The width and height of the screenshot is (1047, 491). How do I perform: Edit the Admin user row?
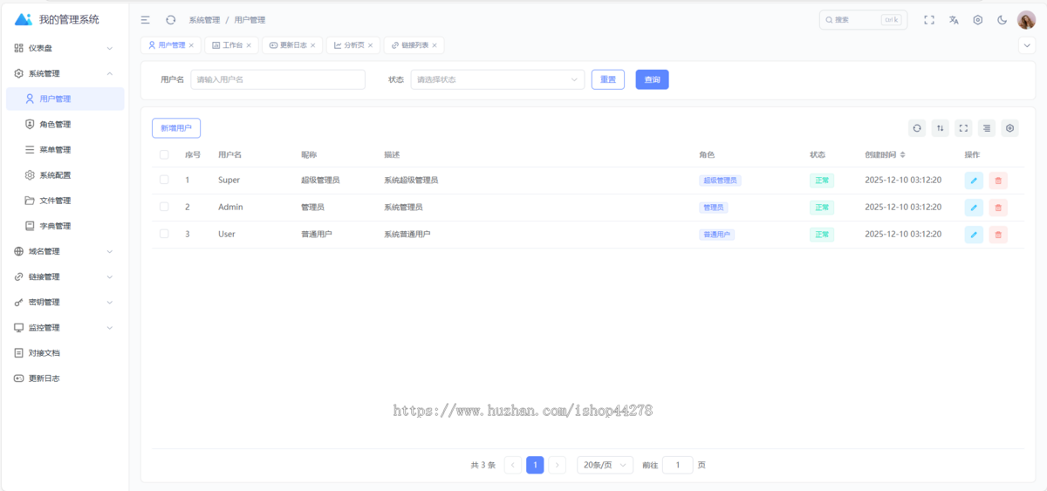point(974,208)
